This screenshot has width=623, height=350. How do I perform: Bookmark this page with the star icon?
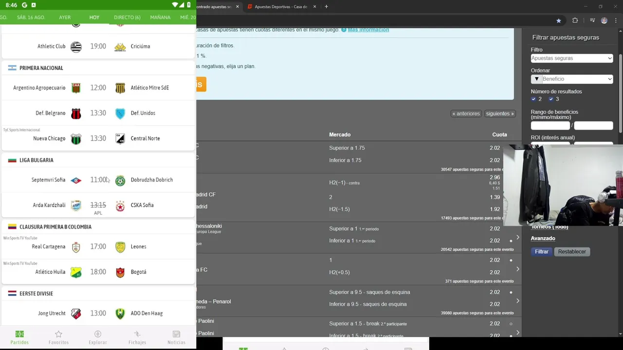[559, 20]
